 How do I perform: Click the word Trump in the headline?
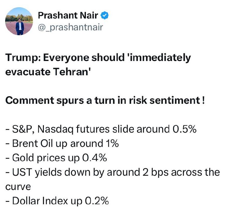coord(21,58)
